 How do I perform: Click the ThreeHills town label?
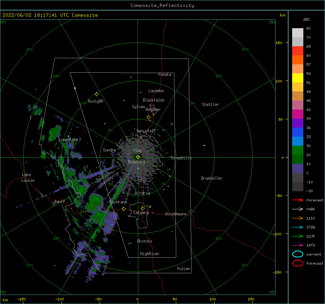click(x=181, y=158)
